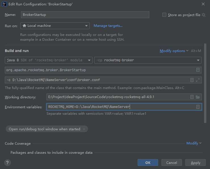Screen dimensions: 210x169
Task: Browse for working directory folder
Action: point(198,97)
